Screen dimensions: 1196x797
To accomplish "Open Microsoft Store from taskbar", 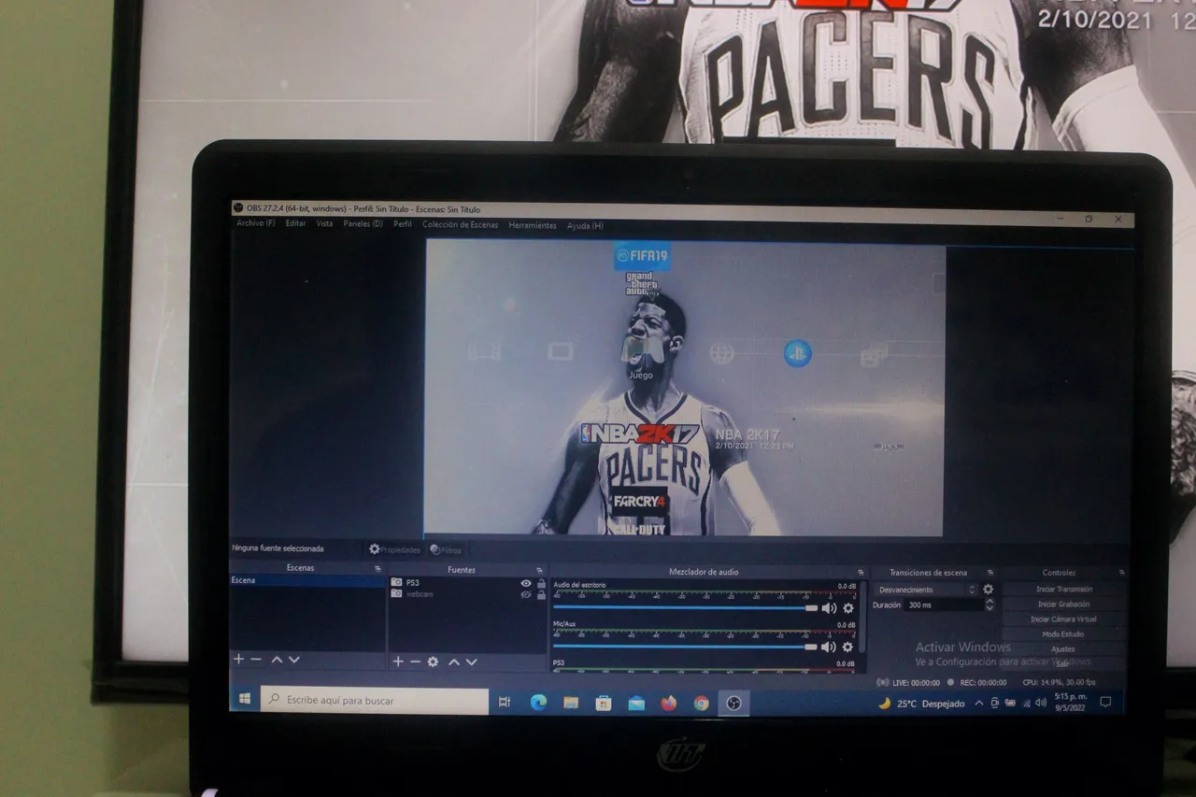I will [x=604, y=704].
